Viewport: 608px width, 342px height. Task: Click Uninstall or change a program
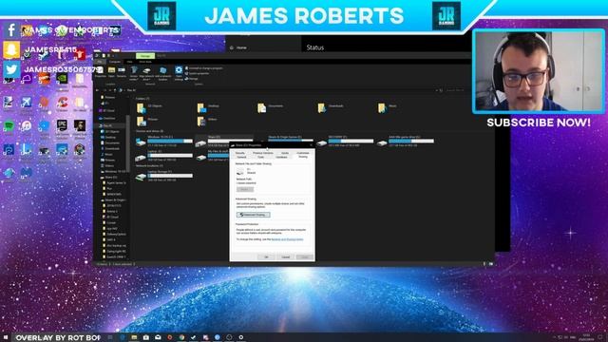[x=204, y=68]
